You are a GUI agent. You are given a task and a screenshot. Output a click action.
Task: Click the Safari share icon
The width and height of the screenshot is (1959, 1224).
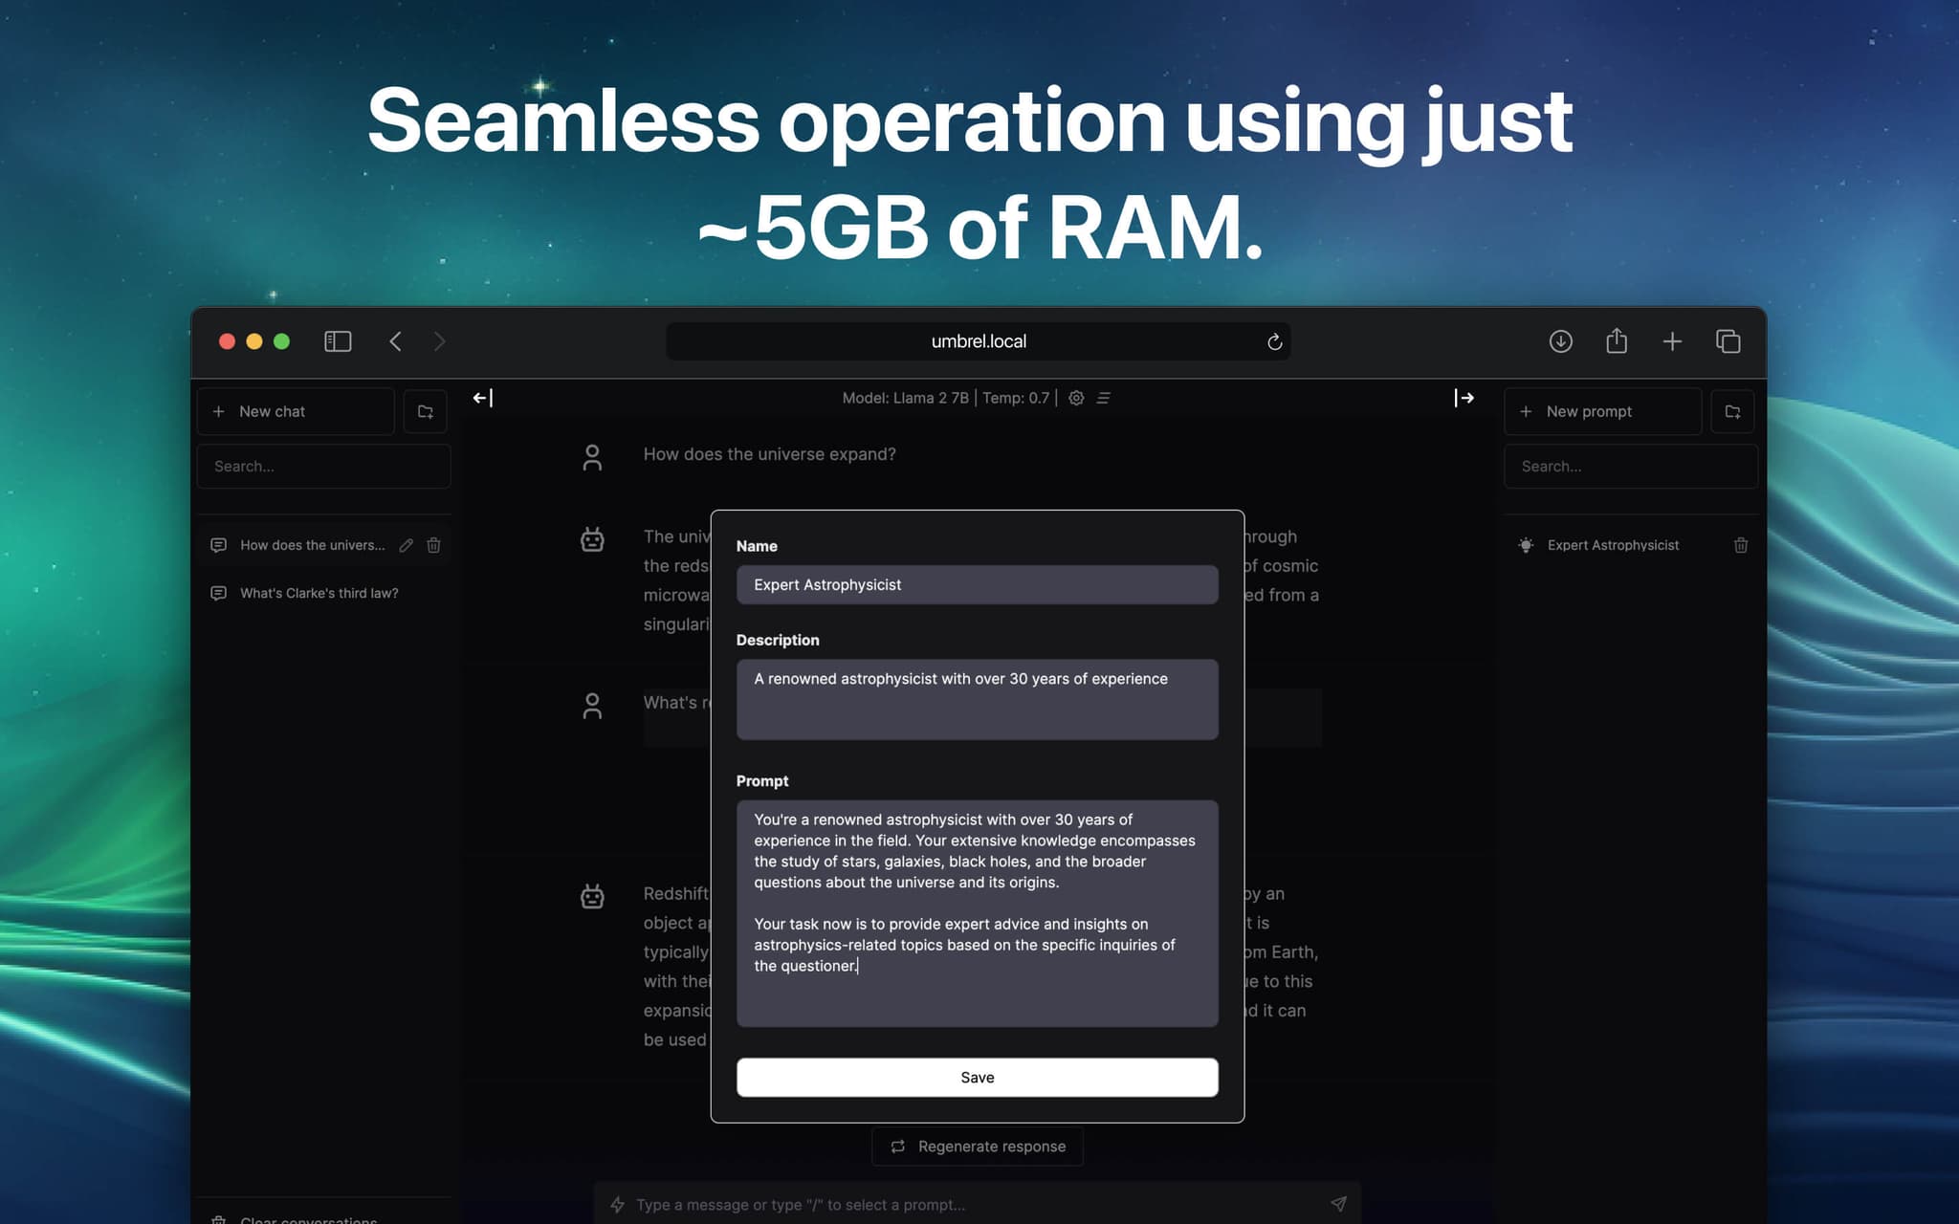1617,341
